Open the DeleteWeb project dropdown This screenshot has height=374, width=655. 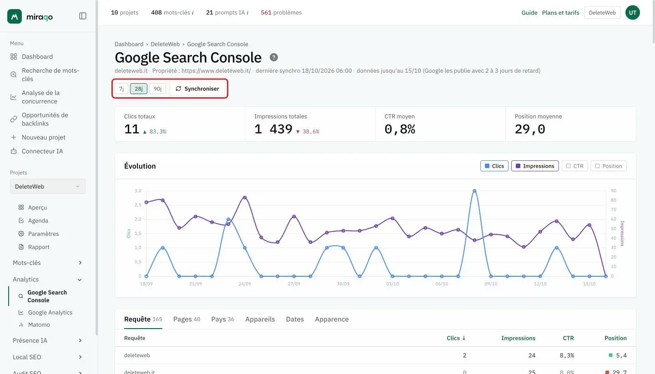pyautogui.click(x=48, y=186)
